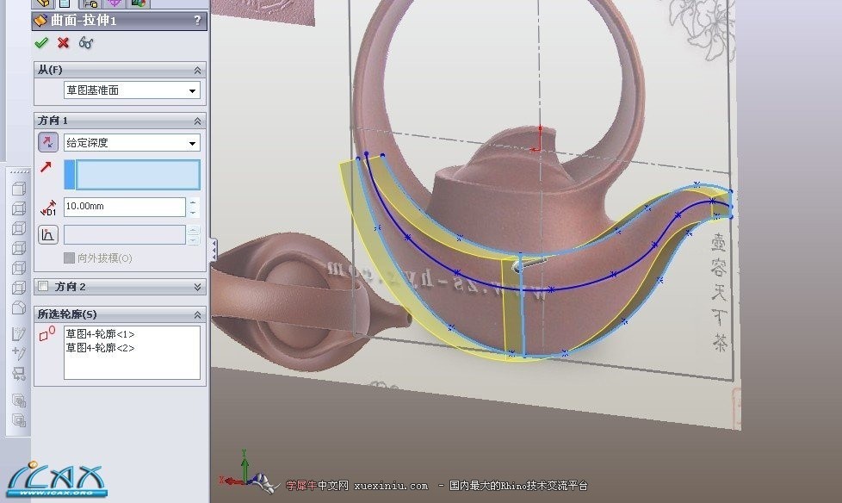The image size is (842, 503).
Task: Expand the 方向 2 section
Action: point(198,287)
